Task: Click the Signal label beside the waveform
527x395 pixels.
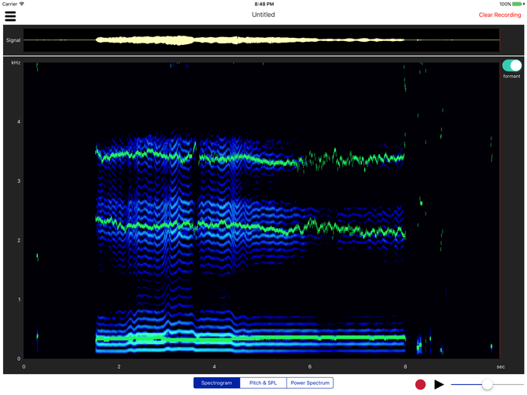Action: pyautogui.click(x=13, y=39)
